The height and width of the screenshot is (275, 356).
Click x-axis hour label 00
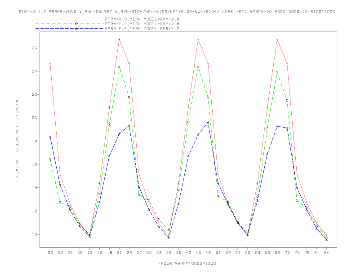[x=50, y=253]
